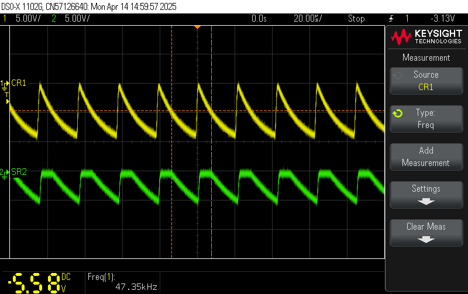The image size is (468, 294).
Task: Open the Type: Freq measurement selector
Action: coord(426,117)
